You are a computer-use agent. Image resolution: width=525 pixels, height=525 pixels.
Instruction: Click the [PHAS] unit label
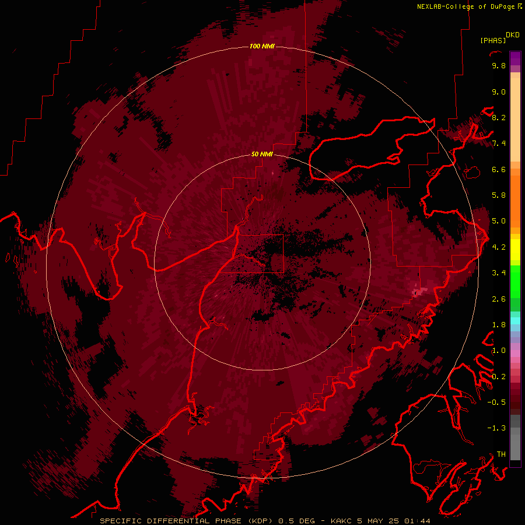[x=493, y=40]
